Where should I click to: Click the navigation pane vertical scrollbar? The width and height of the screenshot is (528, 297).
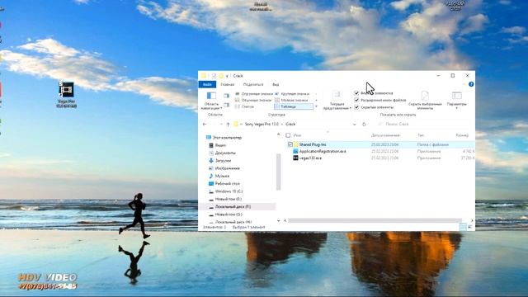279,172
